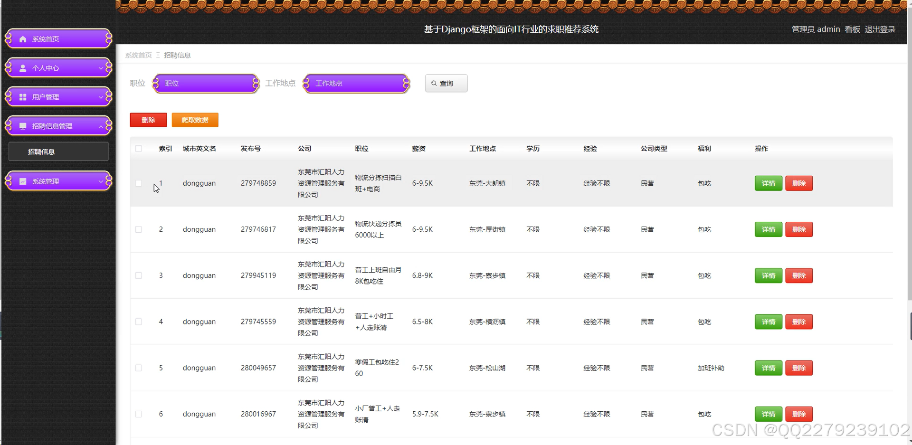The width and height of the screenshot is (912, 445).
Task: Open 详情 for job 279745559
Action: (768, 322)
